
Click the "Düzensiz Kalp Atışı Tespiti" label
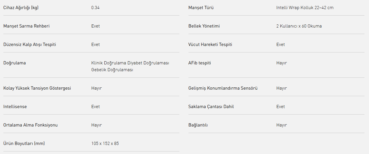[x=30, y=45]
